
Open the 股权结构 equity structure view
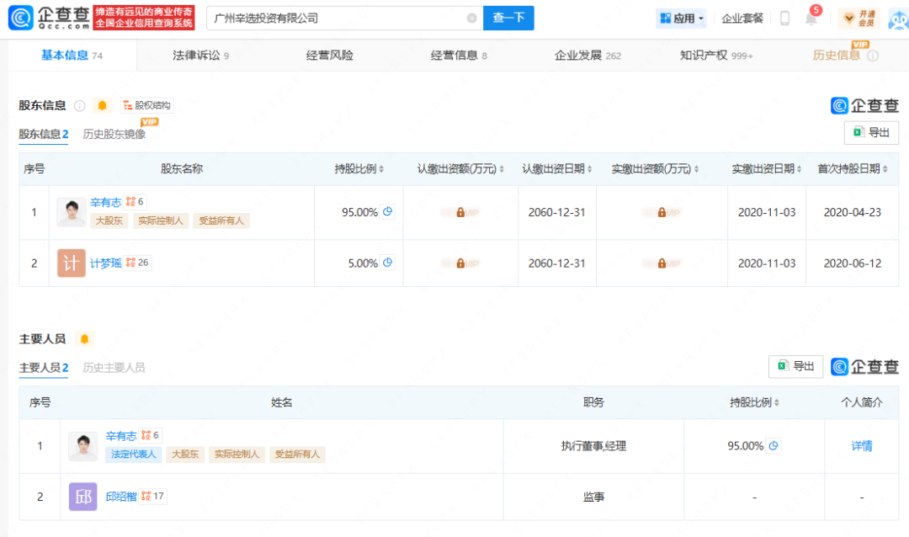[x=147, y=105]
